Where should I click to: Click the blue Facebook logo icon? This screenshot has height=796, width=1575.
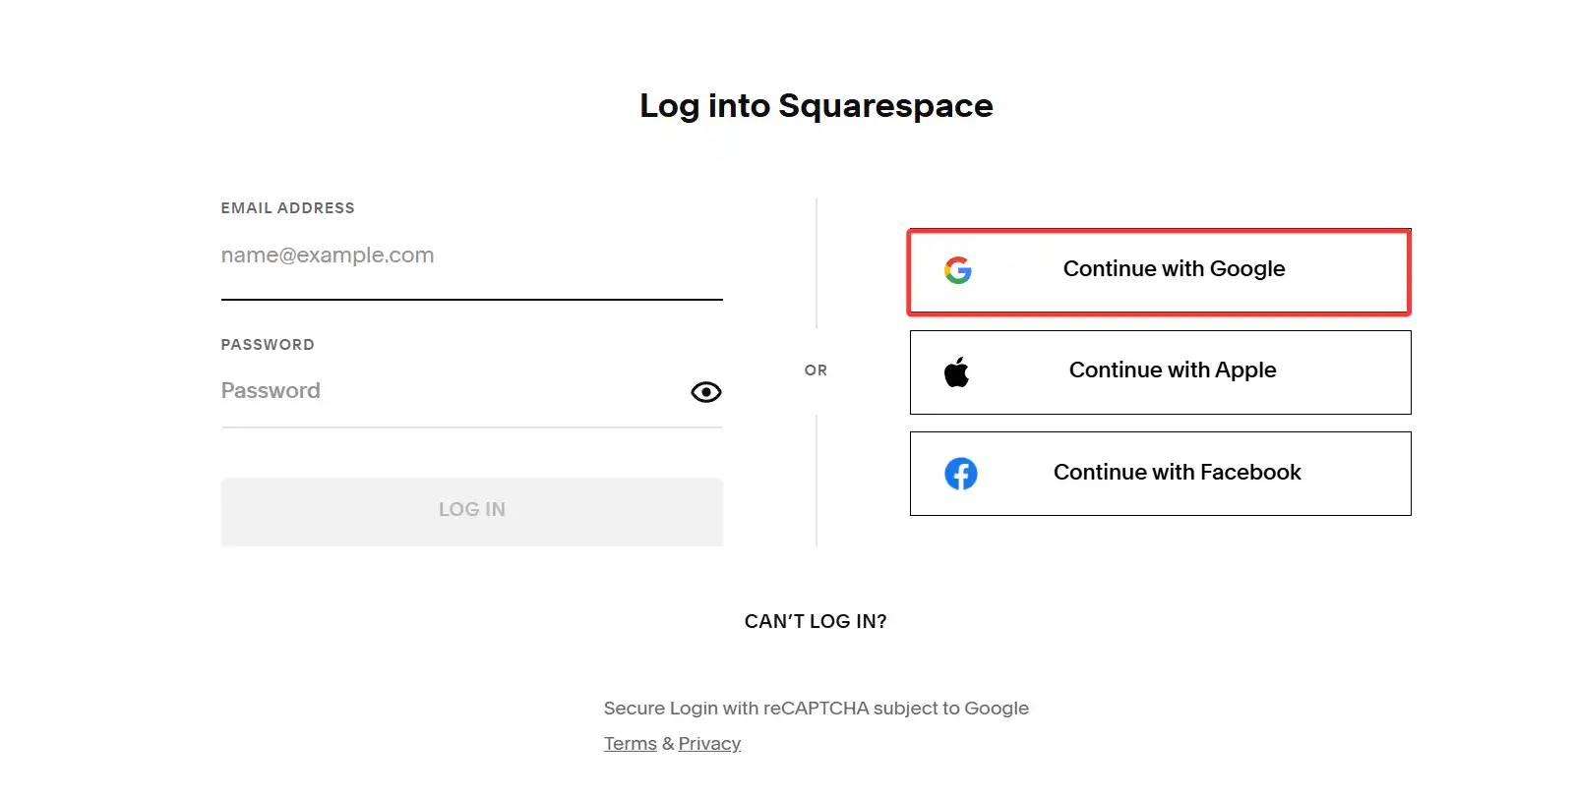pyautogui.click(x=960, y=474)
